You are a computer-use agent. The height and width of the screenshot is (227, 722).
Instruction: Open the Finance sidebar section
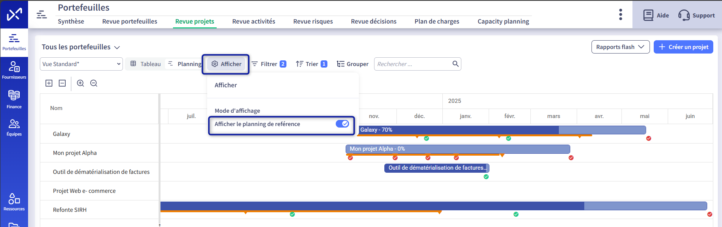(x=14, y=99)
